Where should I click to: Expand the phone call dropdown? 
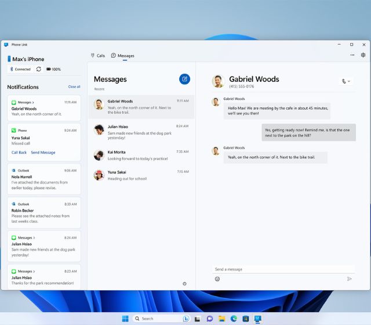point(346,81)
